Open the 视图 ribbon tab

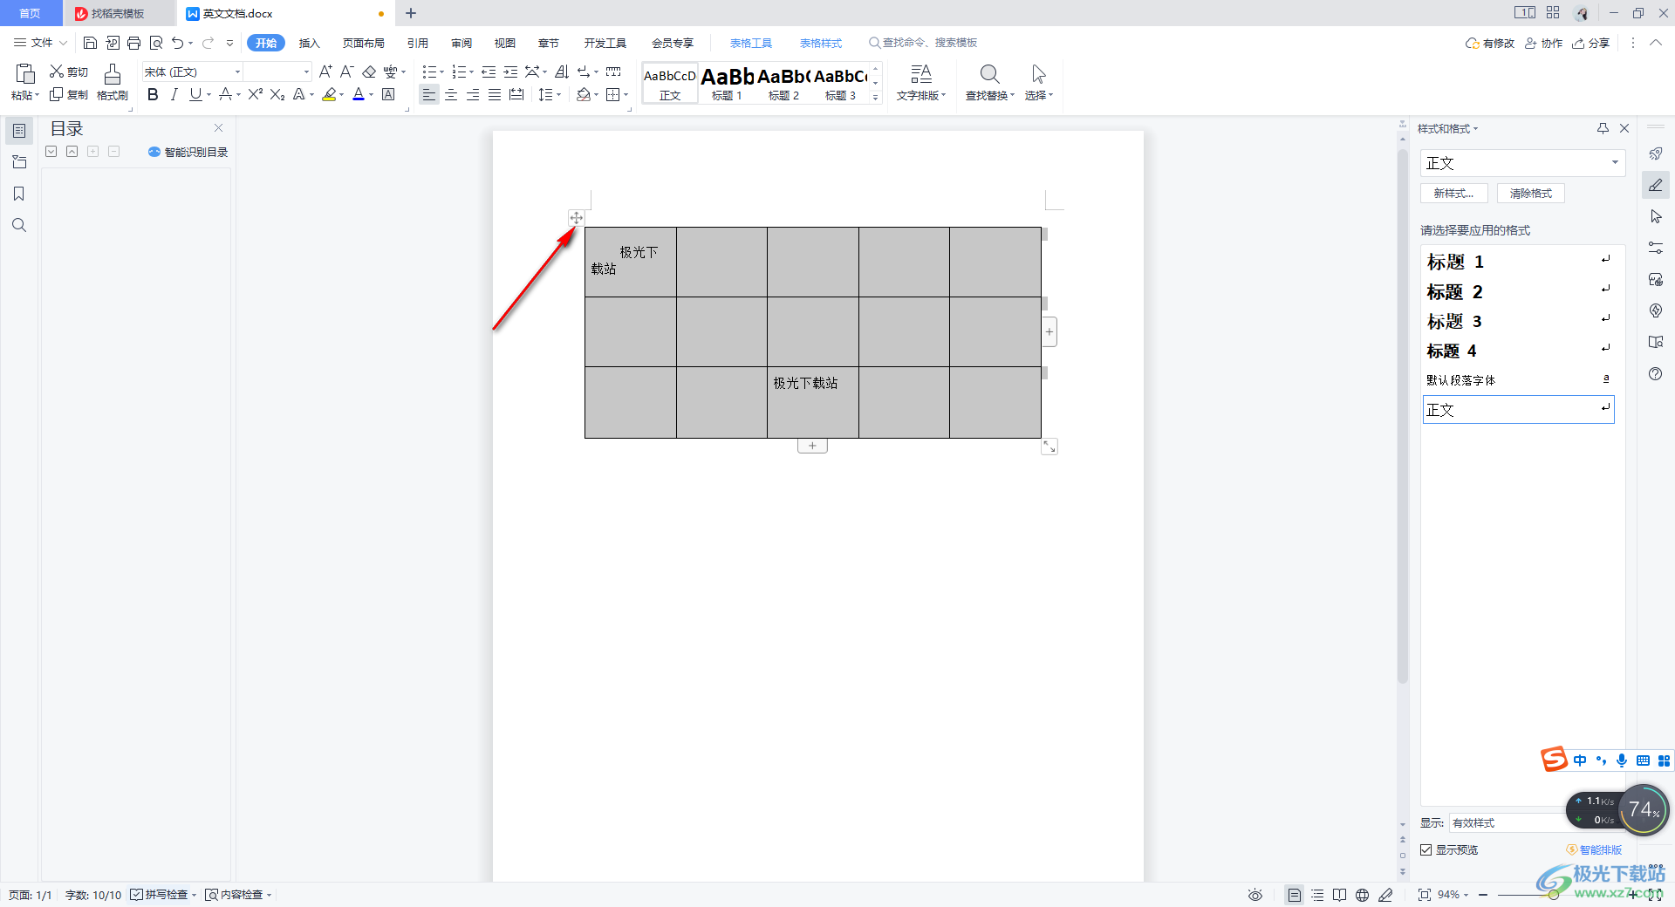(x=505, y=43)
